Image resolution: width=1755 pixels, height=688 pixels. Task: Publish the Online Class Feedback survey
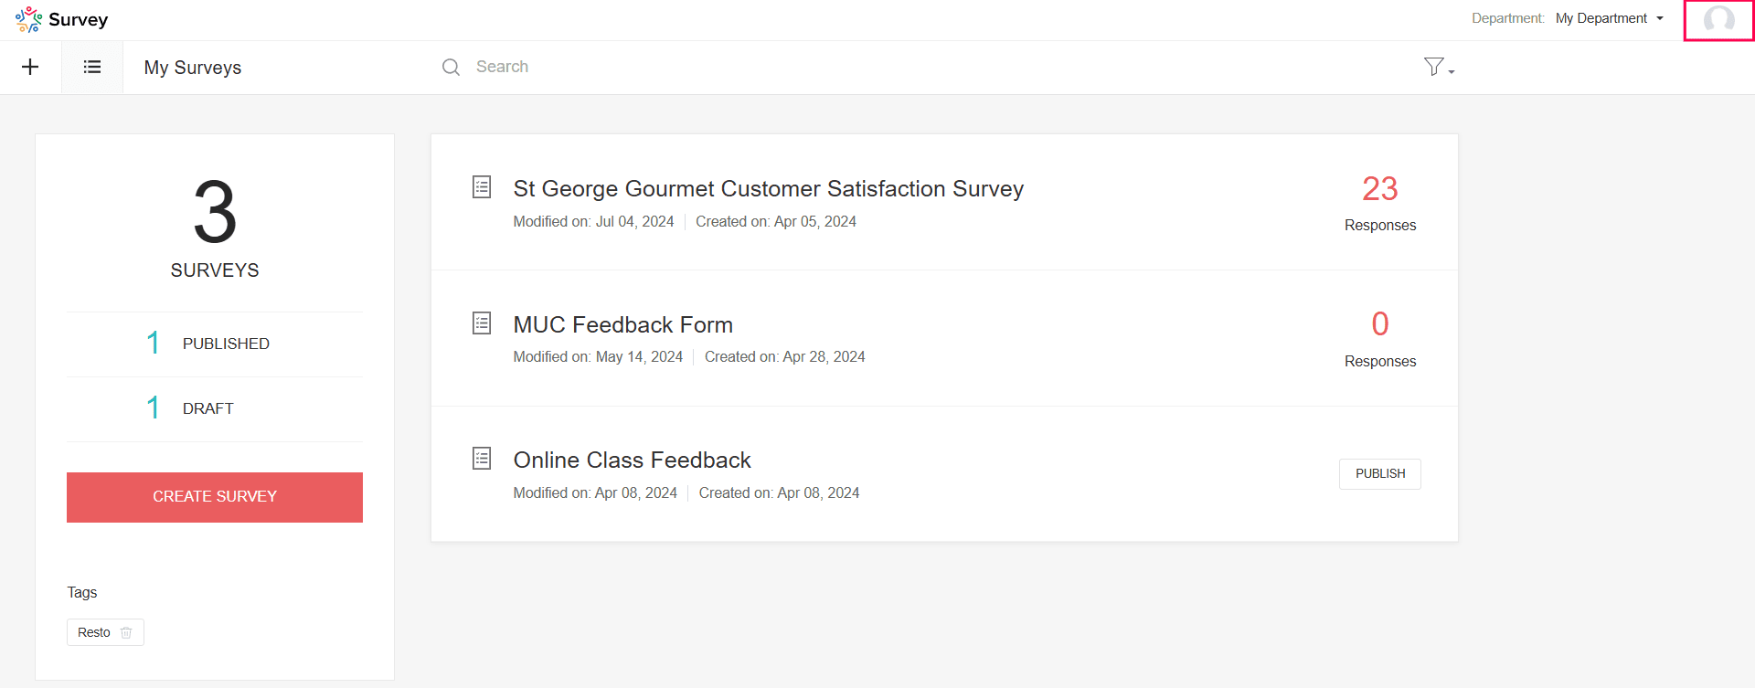(x=1379, y=473)
